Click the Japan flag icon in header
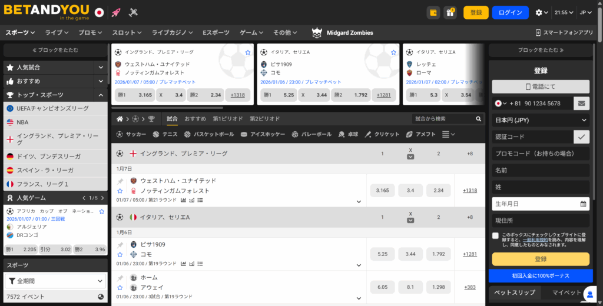 (99, 13)
